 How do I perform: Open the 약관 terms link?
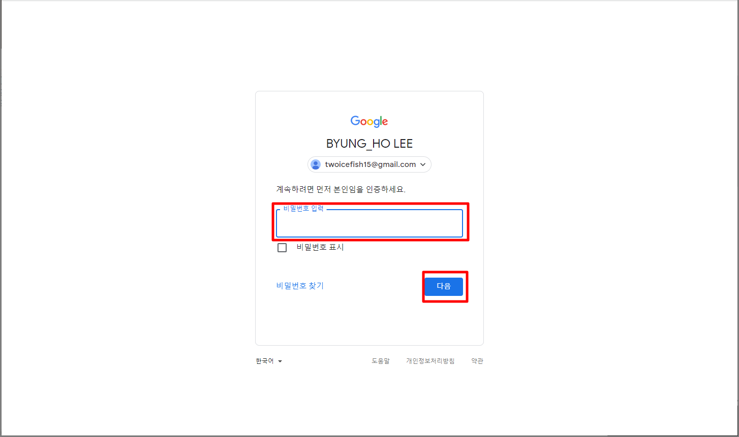pos(477,361)
